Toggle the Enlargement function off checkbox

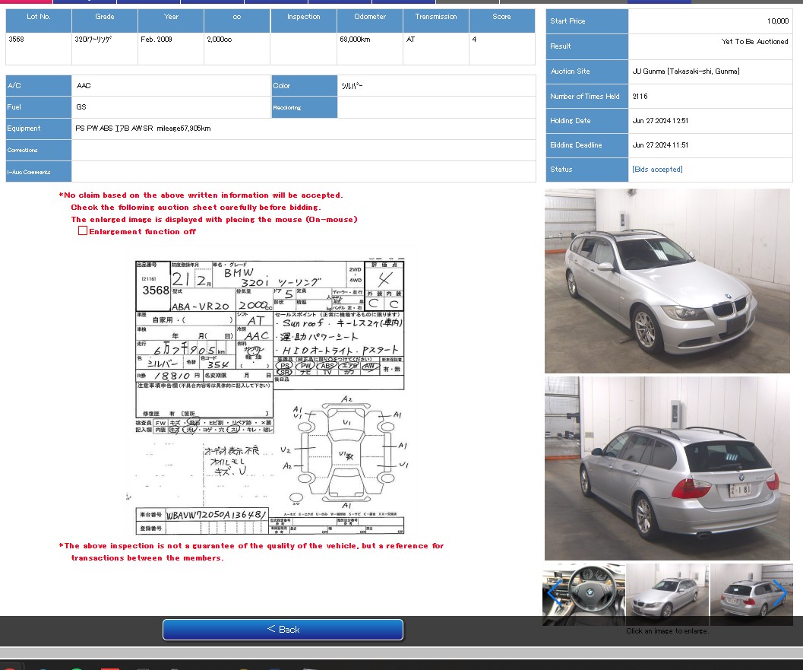[83, 231]
